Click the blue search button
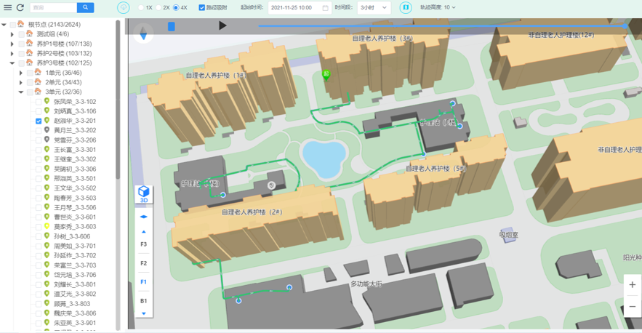Screen dimensions: 642x333 (85, 8)
